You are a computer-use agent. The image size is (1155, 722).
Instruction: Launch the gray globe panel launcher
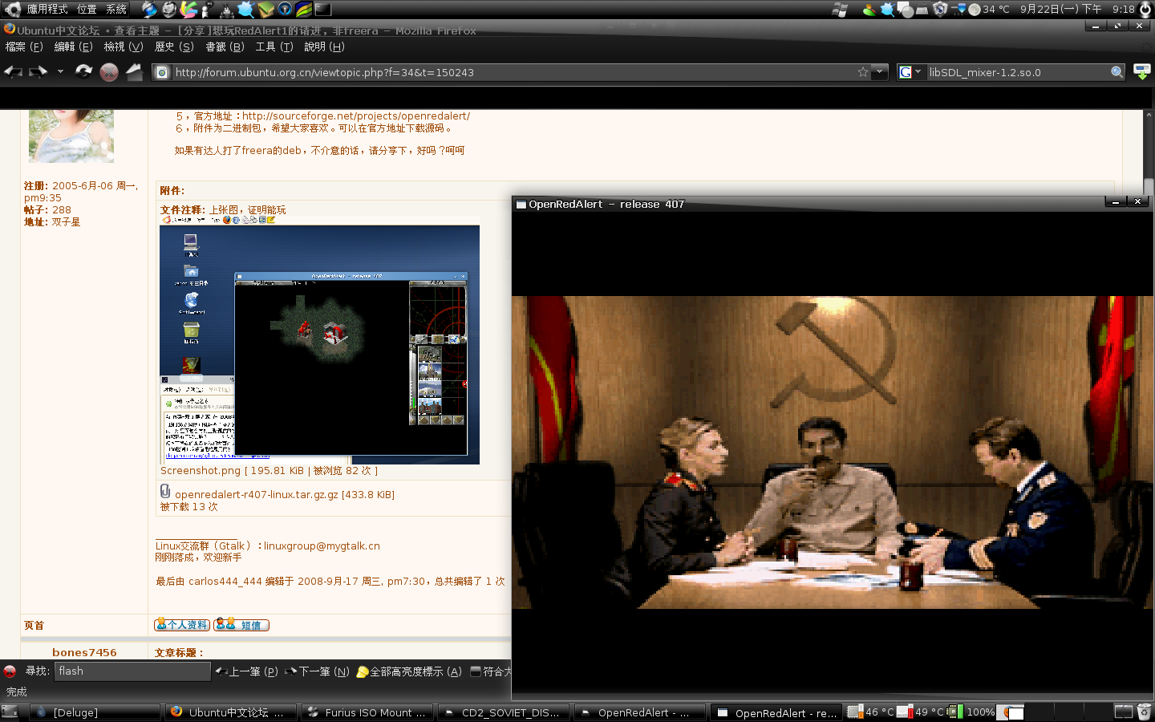[169, 10]
